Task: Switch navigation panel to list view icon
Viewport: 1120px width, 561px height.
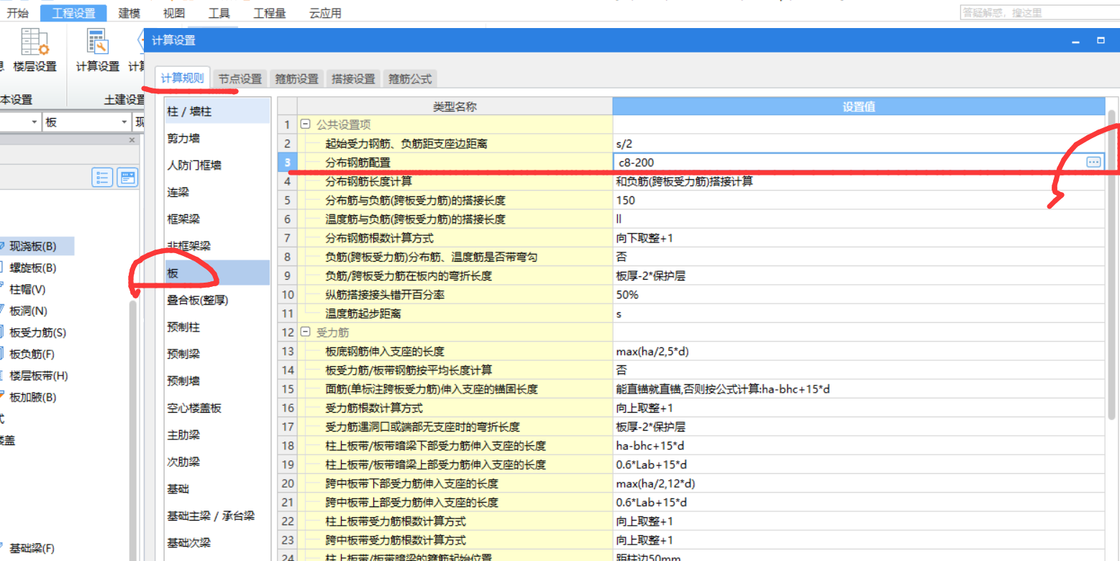Action: (102, 178)
